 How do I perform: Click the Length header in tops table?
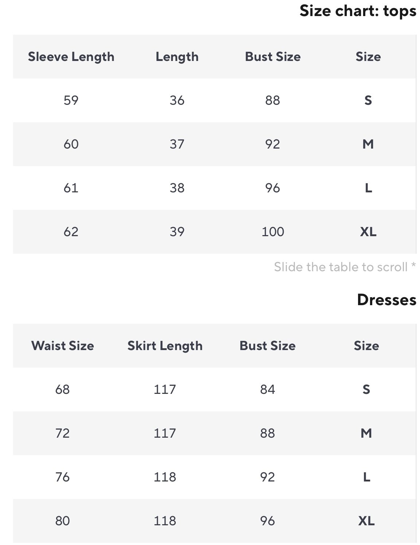177,57
